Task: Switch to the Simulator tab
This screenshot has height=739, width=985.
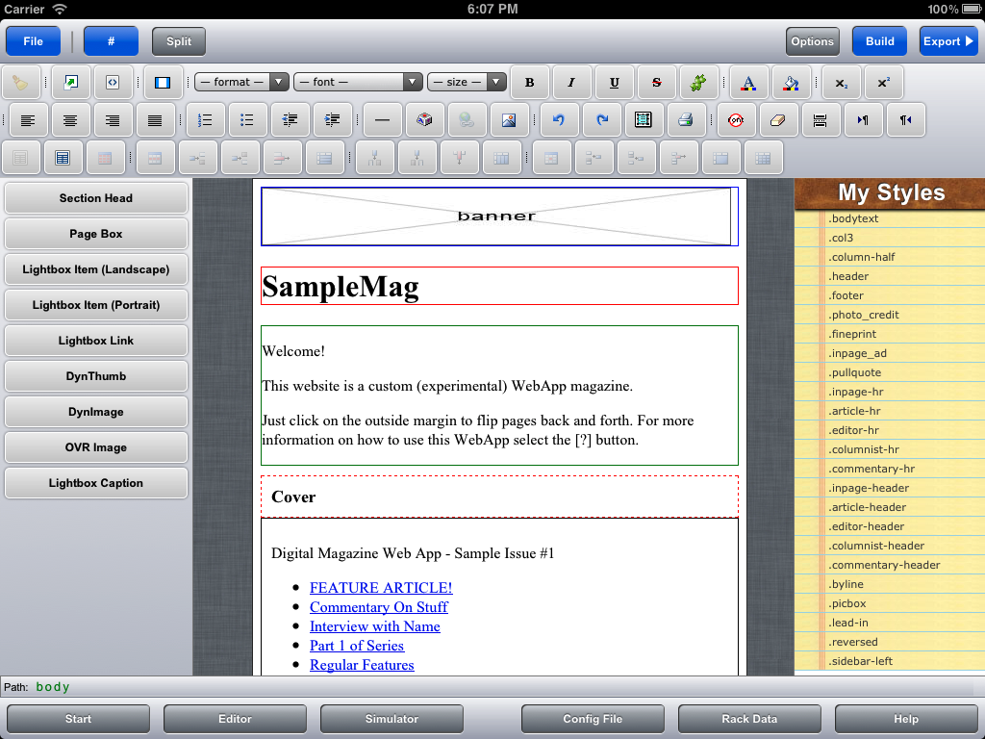Action: pyautogui.click(x=391, y=719)
